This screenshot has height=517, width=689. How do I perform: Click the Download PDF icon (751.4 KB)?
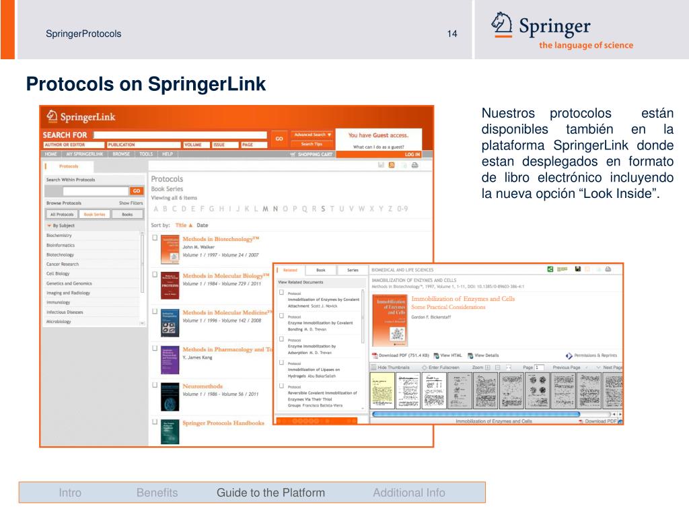pos(375,355)
